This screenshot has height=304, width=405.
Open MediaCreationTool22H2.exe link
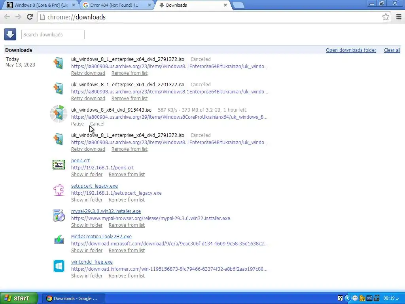[x=101, y=237]
